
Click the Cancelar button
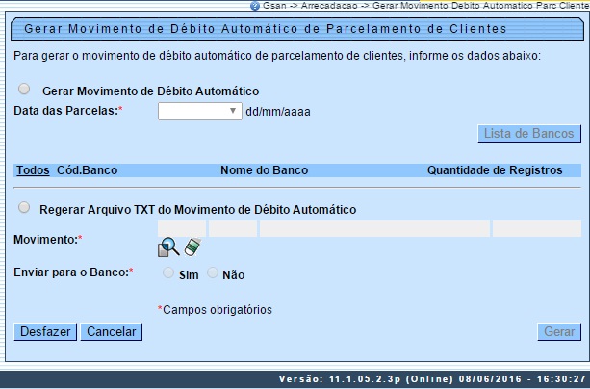point(112,332)
